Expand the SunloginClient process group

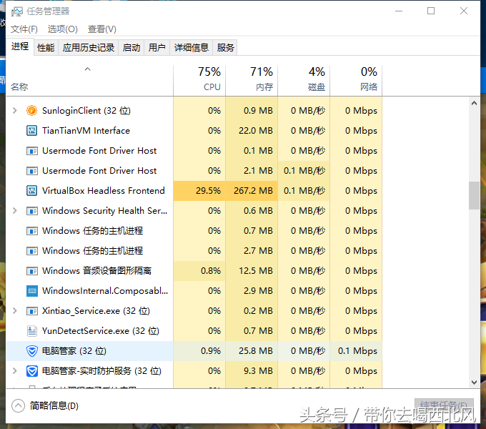(x=14, y=110)
